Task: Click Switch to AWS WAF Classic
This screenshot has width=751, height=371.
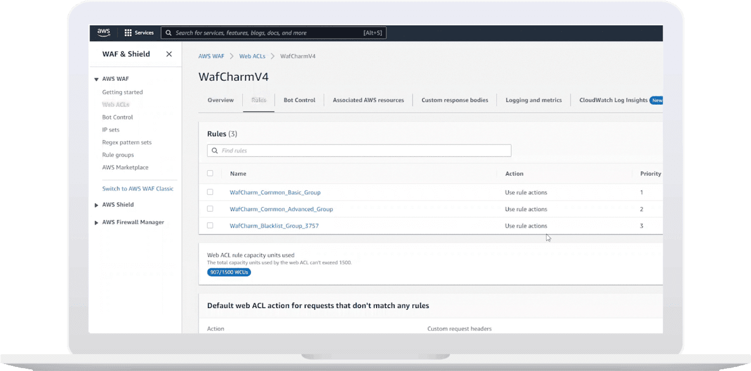Action: (138, 189)
